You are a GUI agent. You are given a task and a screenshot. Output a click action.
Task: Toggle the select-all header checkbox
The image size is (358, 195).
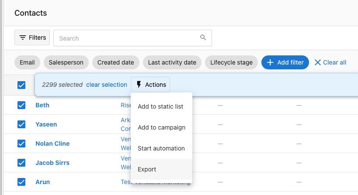(21, 85)
